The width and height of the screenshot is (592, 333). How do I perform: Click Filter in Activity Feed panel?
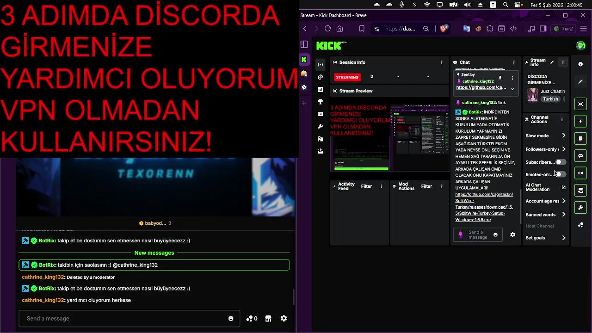point(366,186)
